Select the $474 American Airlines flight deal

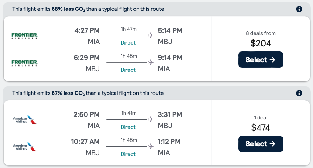point(260,144)
